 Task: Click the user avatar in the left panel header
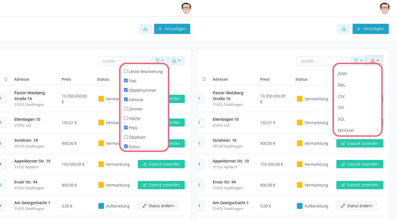point(186,8)
